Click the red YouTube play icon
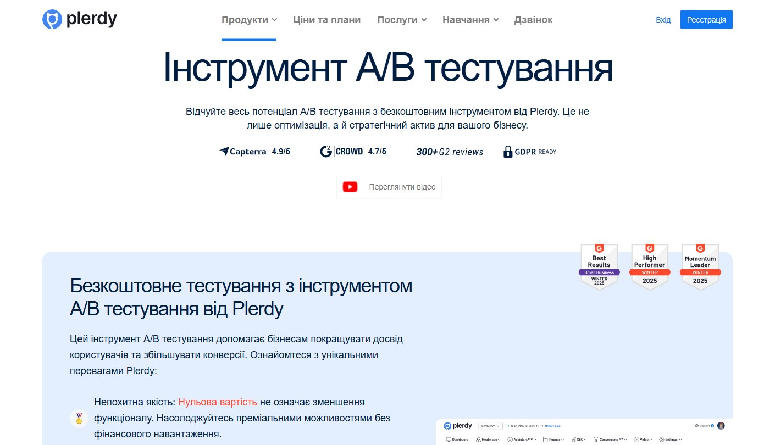Screen dimensions: 775x445 tap(350, 187)
